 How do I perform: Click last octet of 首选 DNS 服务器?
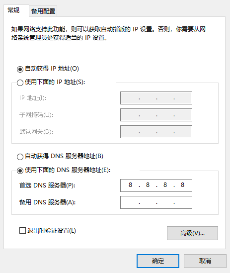tap(182, 185)
